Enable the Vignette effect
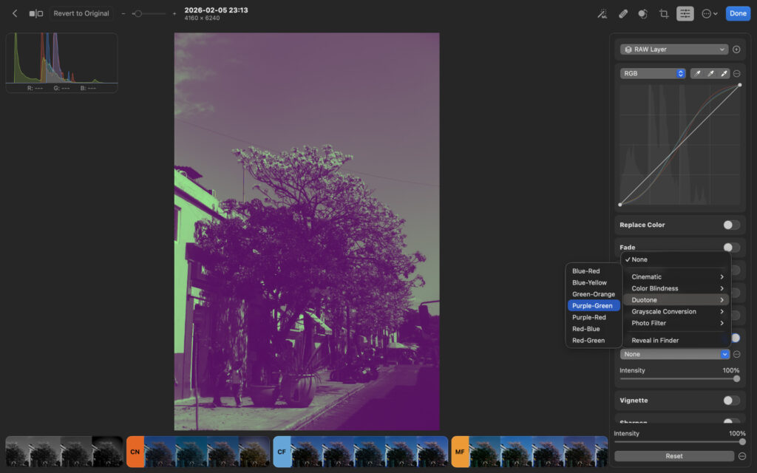 click(x=731, y=400)
